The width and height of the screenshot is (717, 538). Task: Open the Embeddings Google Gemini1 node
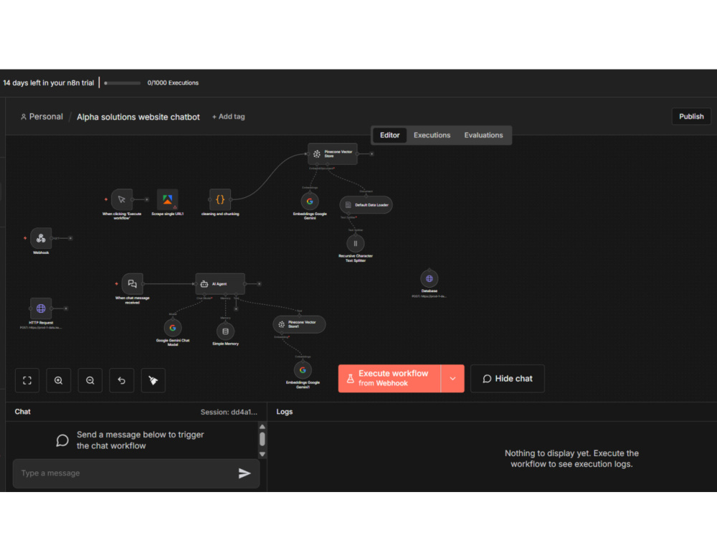303,369
